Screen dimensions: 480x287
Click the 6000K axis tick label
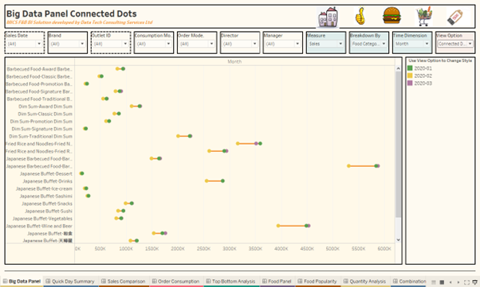tap(384, 249)
